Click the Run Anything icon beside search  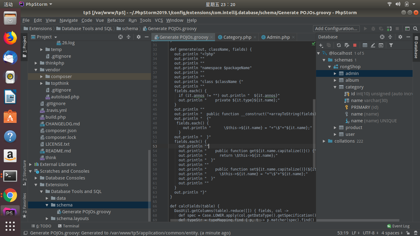click(407, 29)
